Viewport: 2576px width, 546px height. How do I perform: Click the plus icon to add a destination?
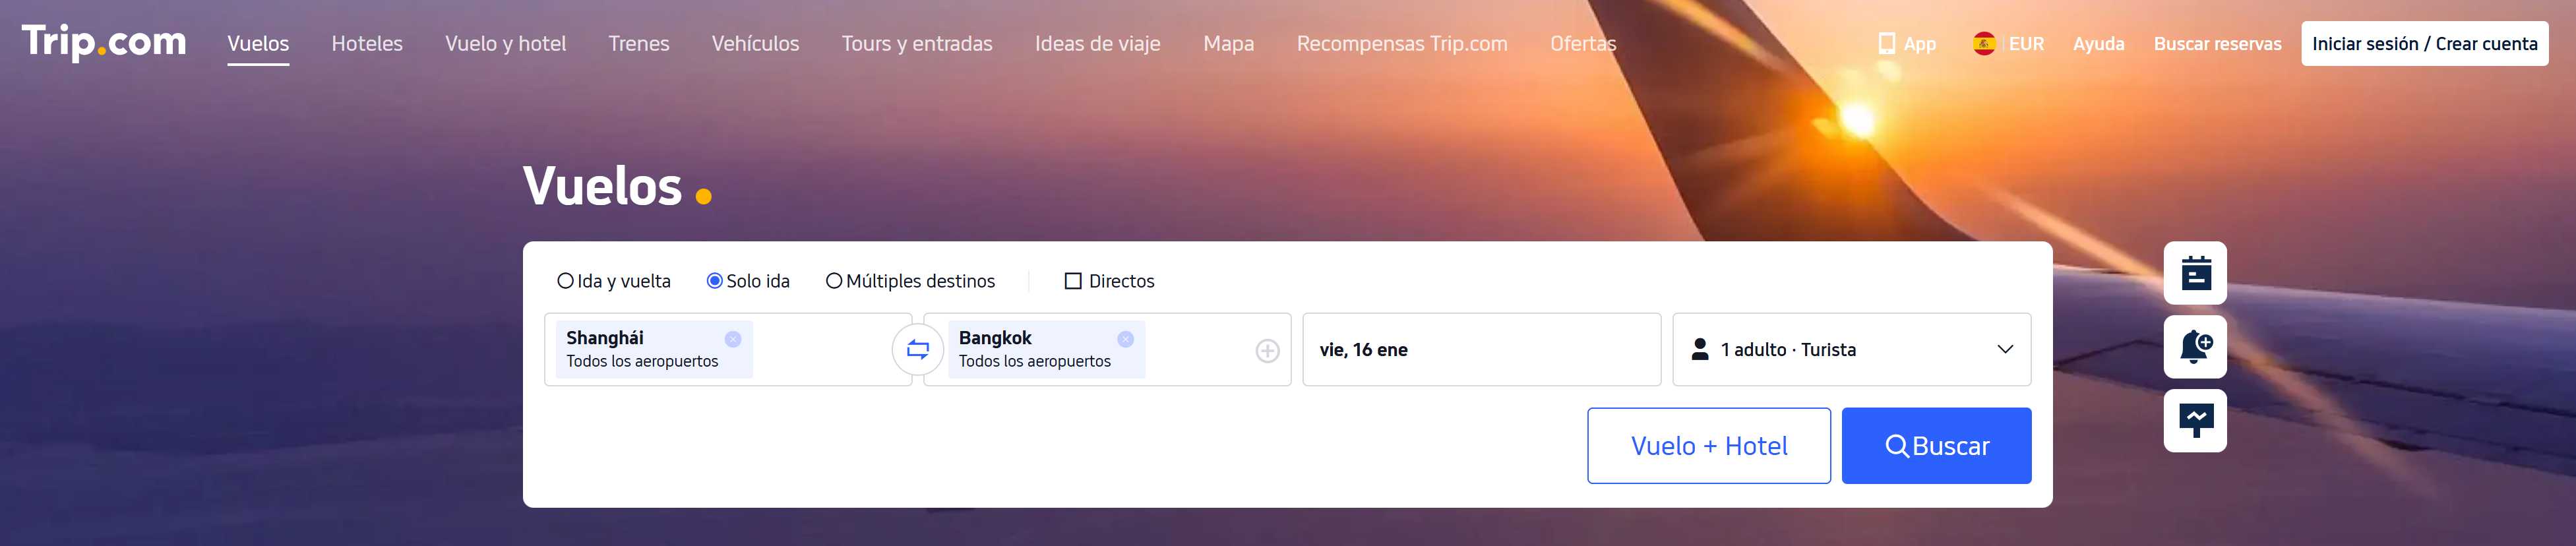1267,351
